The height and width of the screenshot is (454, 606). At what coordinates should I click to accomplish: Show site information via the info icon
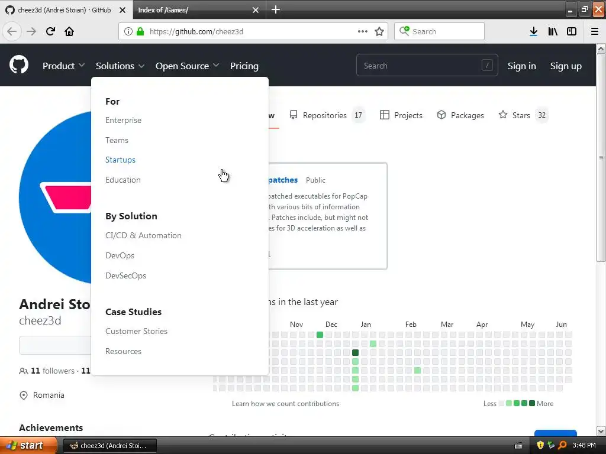[x=128, y=31]
